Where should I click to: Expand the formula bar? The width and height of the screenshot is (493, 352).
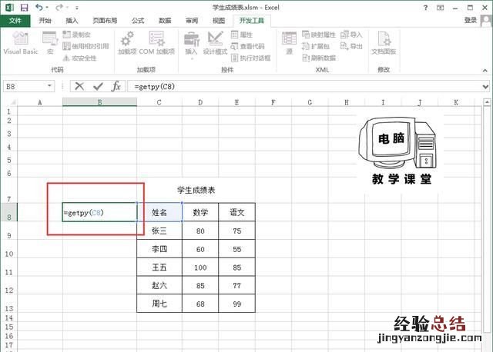click(485, 87)
